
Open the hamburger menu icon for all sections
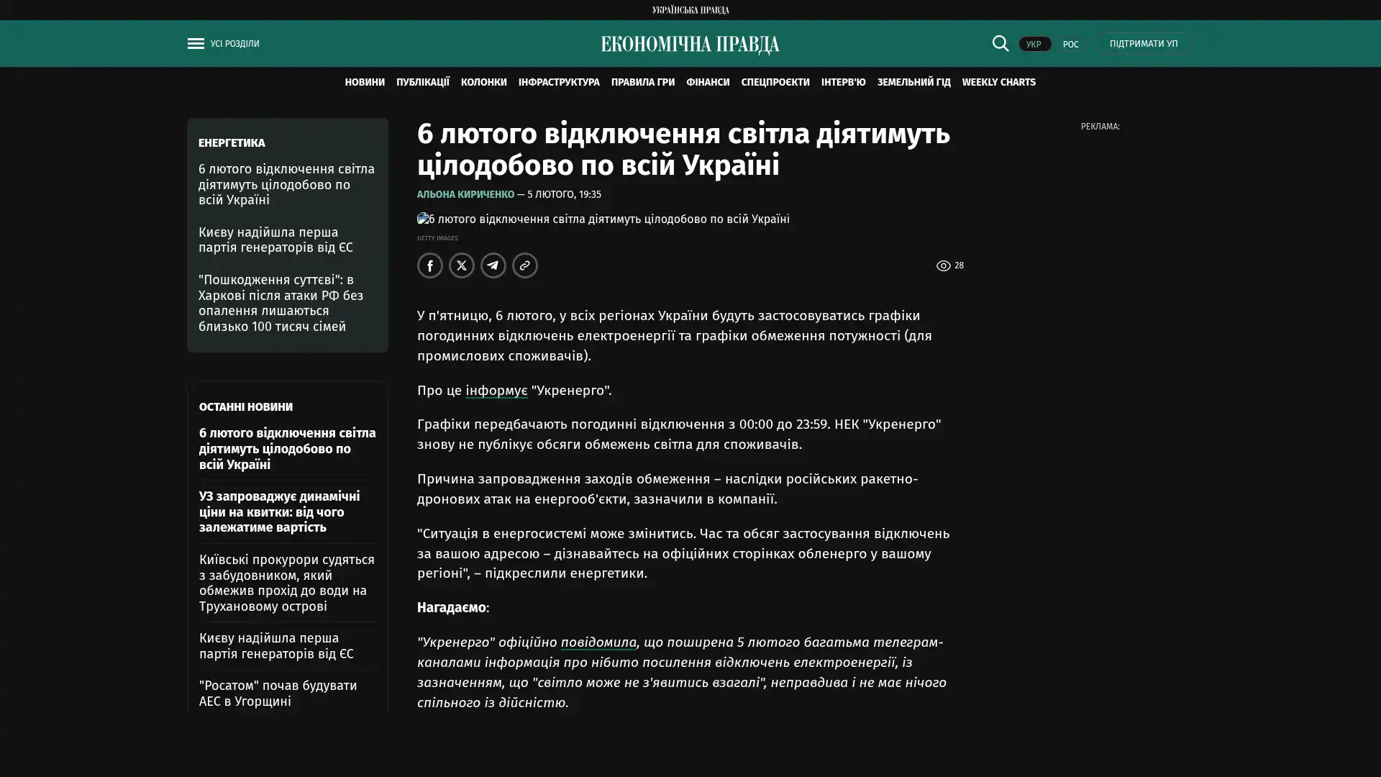(196, 44)
